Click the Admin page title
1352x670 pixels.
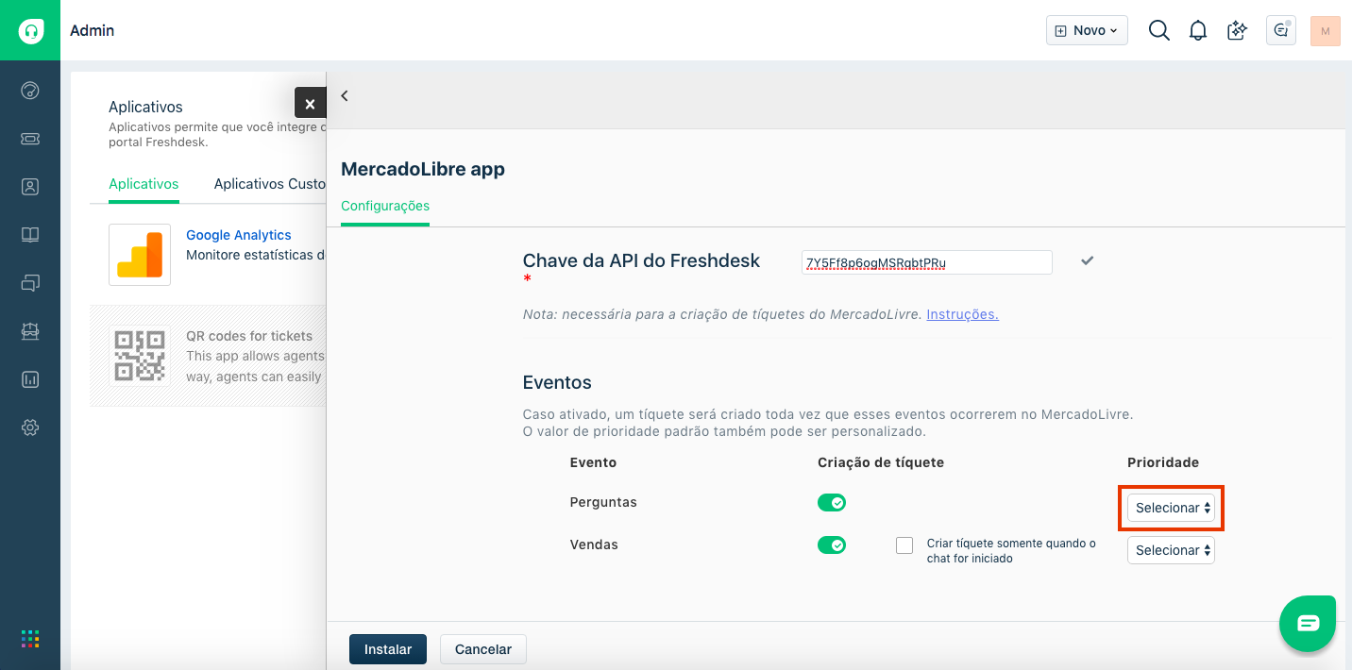tap(93, 30)
